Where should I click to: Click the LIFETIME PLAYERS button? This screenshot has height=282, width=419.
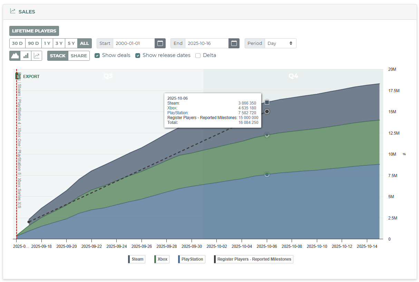coord(34,31)
